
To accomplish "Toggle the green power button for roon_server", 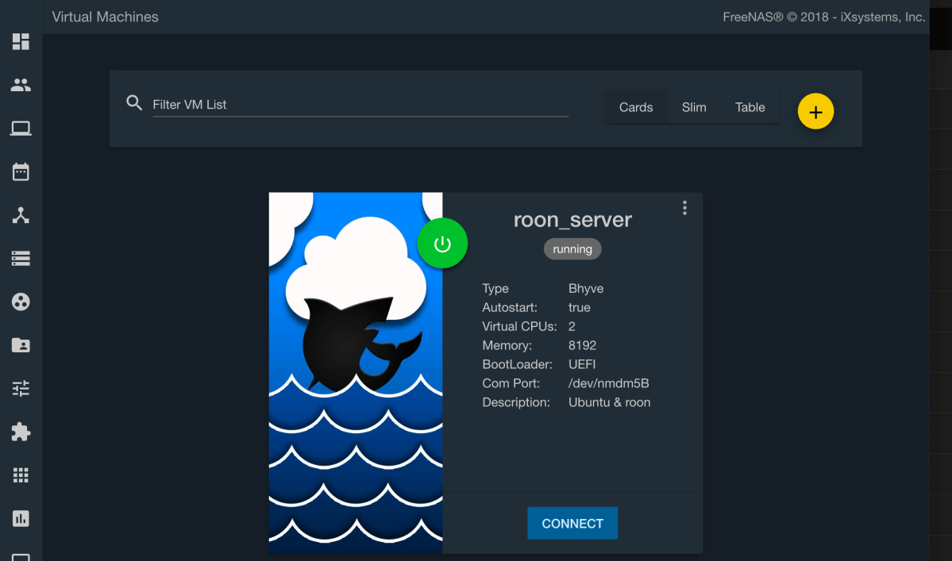I will click(442, 244).
